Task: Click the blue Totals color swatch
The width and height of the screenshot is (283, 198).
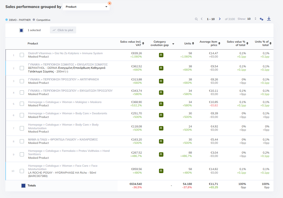Action: coord(23,186)
